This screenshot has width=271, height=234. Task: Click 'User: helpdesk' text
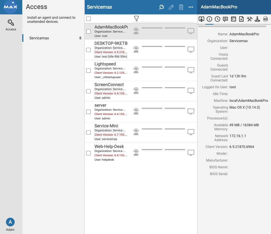click(x=104, y=160)
